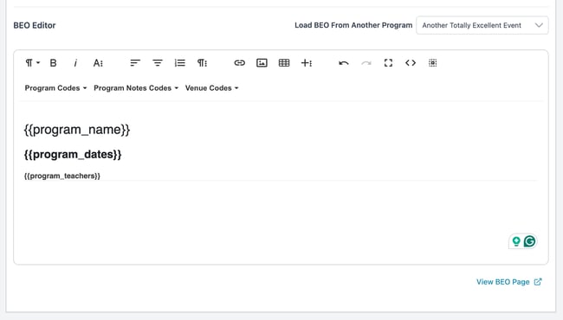Open the code view
563x320 pixels.
tap(411, 63)
